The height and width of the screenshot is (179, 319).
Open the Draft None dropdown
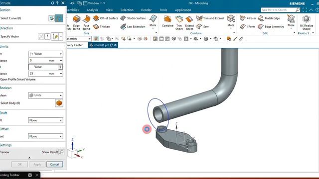(x=45, y=120)
